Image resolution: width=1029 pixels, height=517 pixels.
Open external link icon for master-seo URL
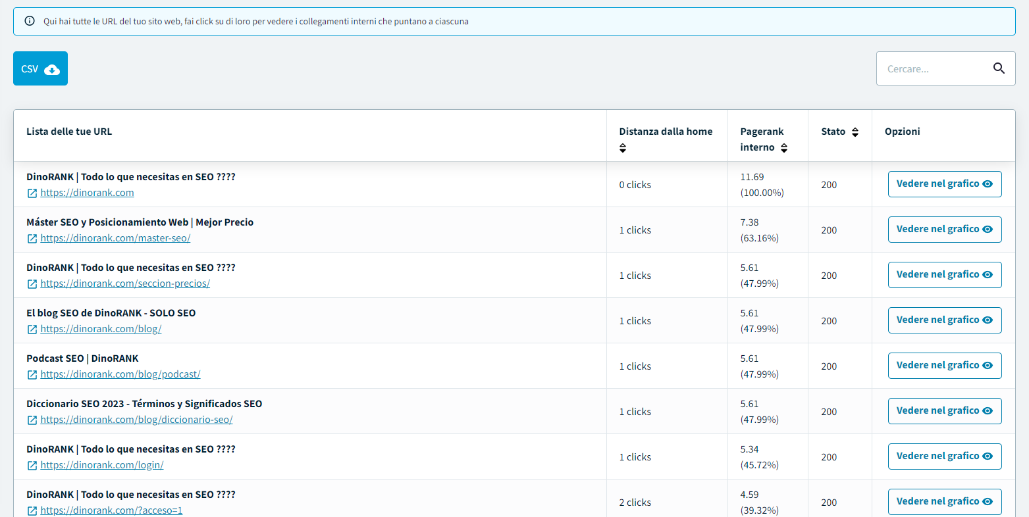tap(32, 239)
